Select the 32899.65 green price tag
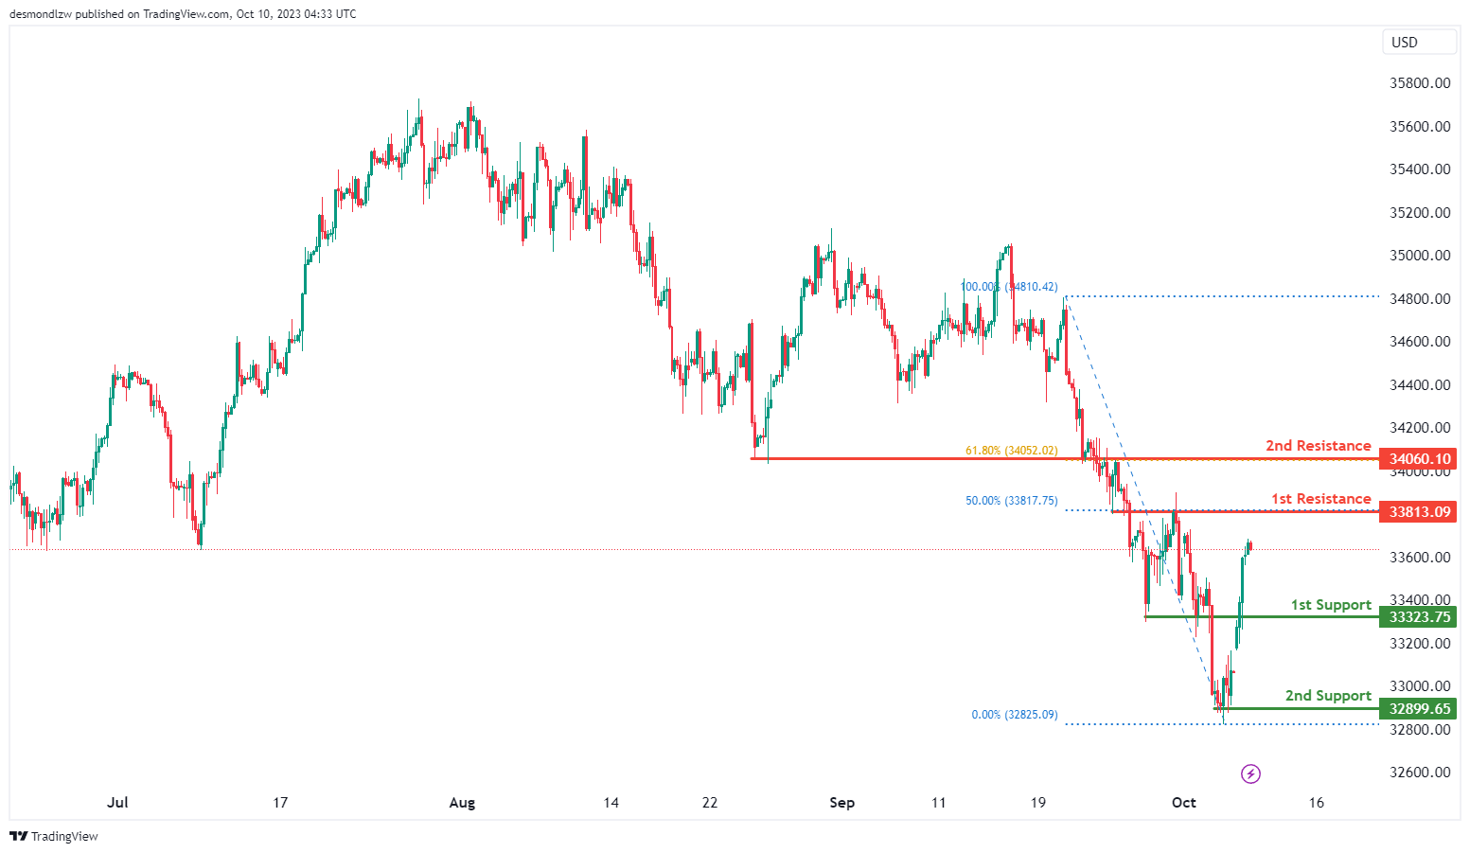The image size is (1470, 853). point(1418,709)
